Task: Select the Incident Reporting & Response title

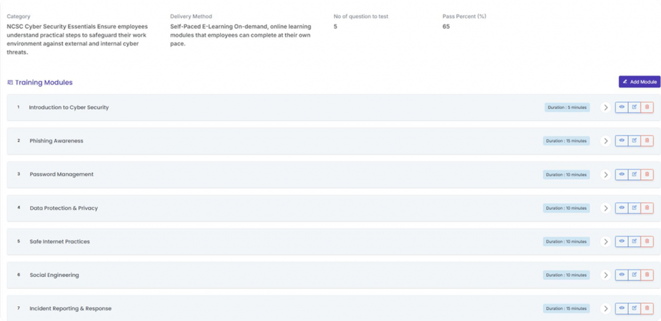Action: (x=70, y=309)
